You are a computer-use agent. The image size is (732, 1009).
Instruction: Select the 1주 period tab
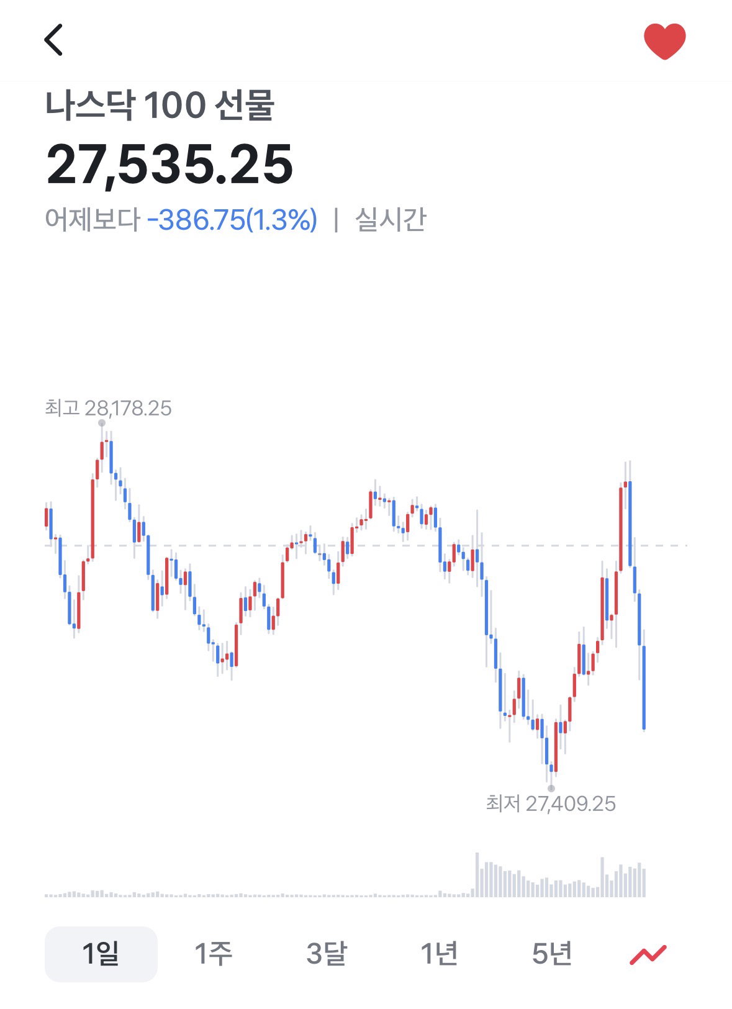tap(214, 954)
